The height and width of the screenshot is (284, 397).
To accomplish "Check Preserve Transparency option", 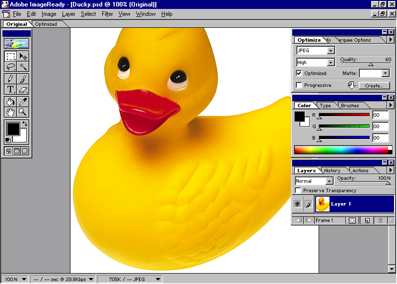I will click(x=298, y=190).
